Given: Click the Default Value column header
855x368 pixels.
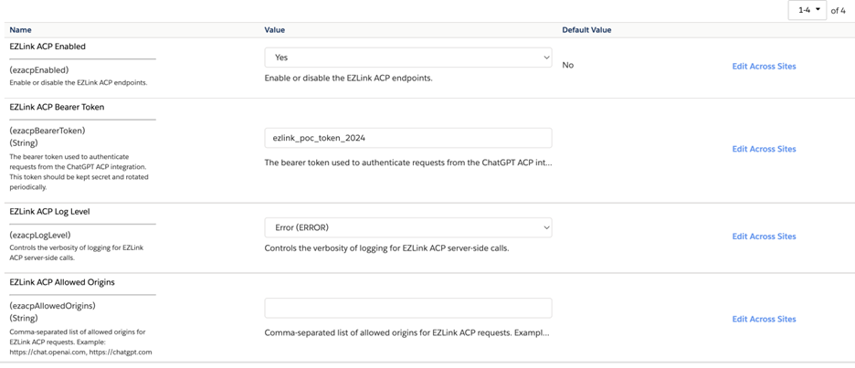Looking at the screenshot, I should pyautogui.click(x=586, y=30).
